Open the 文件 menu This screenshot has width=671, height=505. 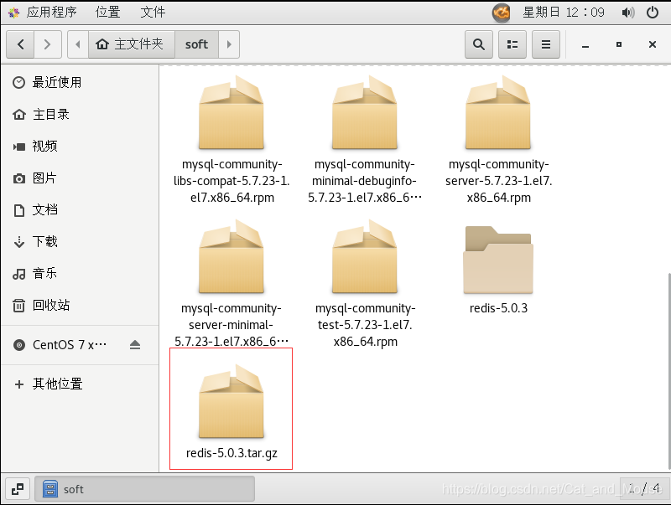point(153,12)
